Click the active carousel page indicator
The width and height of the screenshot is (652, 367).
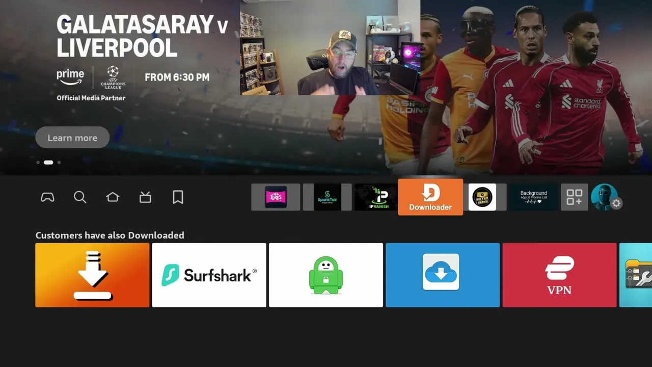pos(48,163)
